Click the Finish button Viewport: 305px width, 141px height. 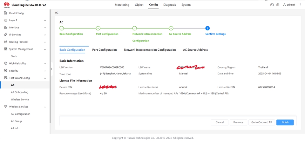click(x=285, y=122)
